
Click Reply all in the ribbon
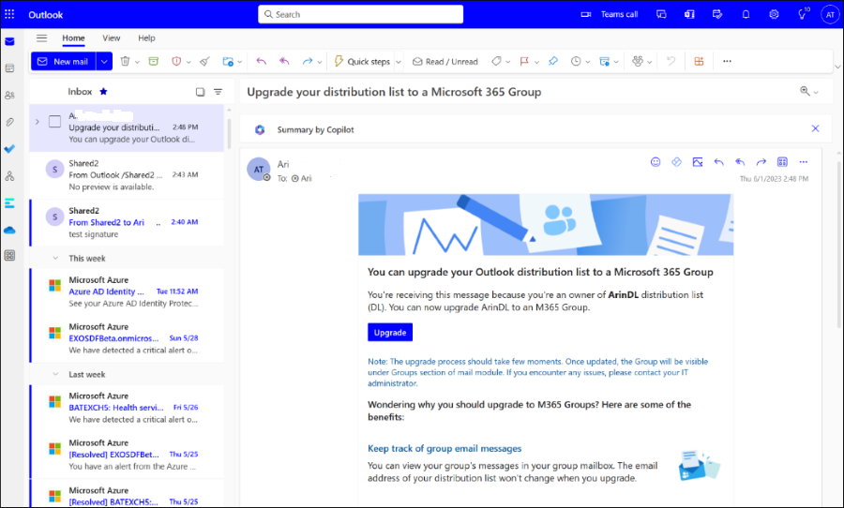284,61
